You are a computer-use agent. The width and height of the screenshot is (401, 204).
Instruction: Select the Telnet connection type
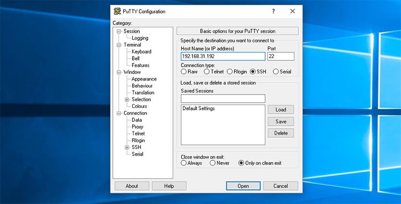pos(207,72)
